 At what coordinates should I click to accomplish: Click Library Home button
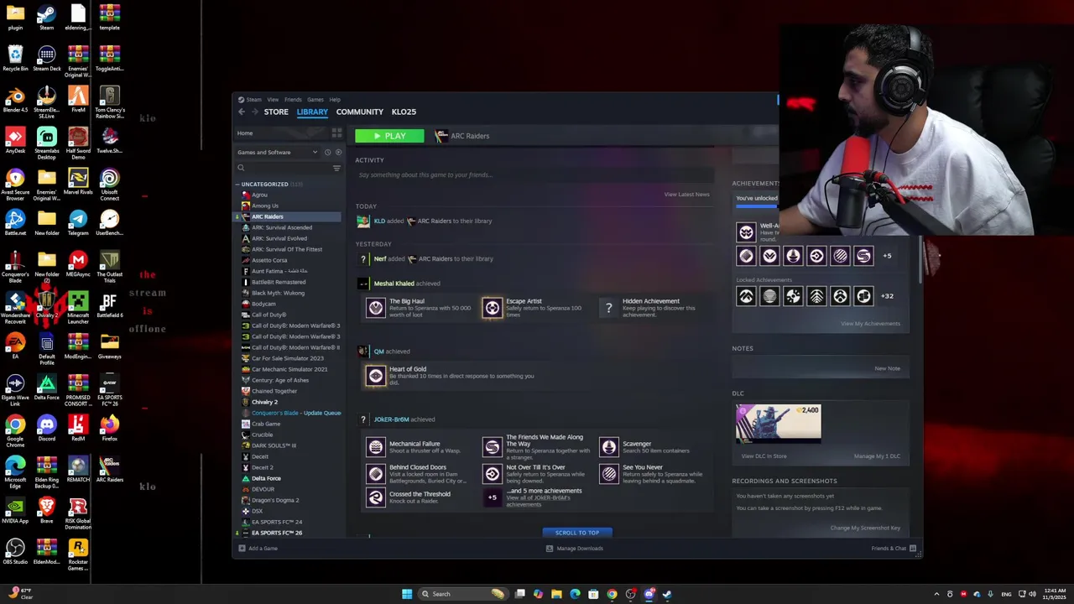[283, 133]
